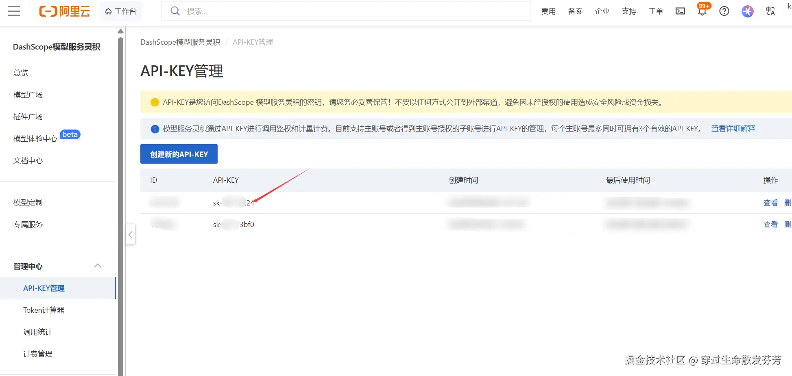Click 查看 for the key ending in 3bf0

click(x=770, y=224)
